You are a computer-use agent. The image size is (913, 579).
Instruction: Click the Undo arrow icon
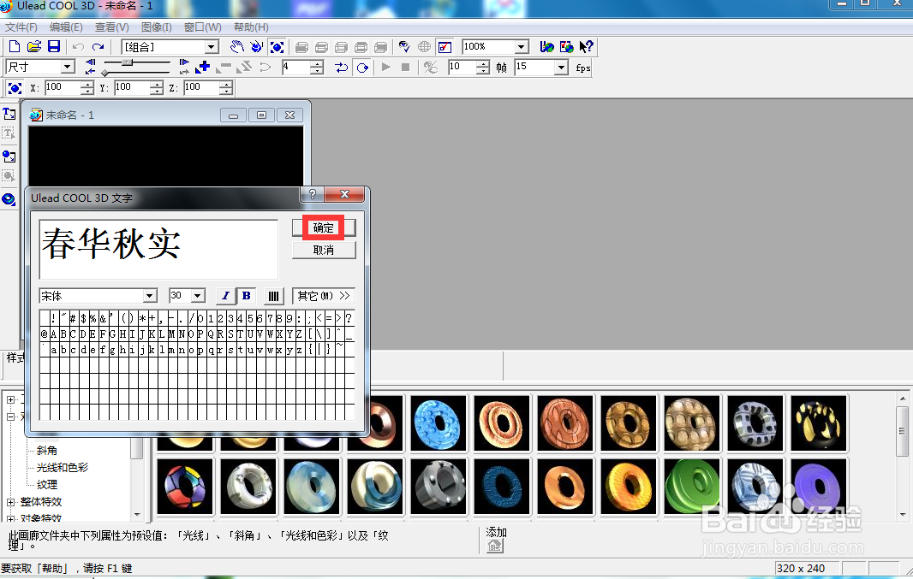[78, 47]
